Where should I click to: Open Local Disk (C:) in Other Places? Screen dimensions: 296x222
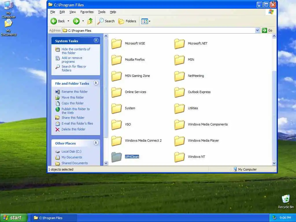click(x=71, y=151)
